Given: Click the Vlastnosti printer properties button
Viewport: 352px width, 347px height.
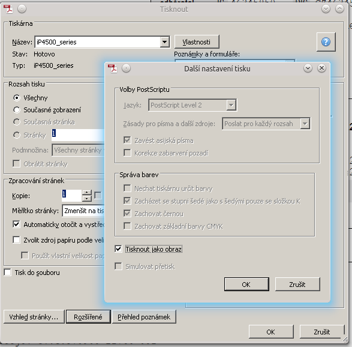Looking at the screenshot, I should click(x=197, y=42).
